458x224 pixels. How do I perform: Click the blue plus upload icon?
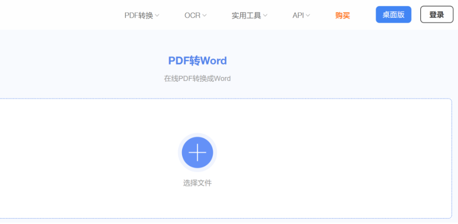(198, 152)
